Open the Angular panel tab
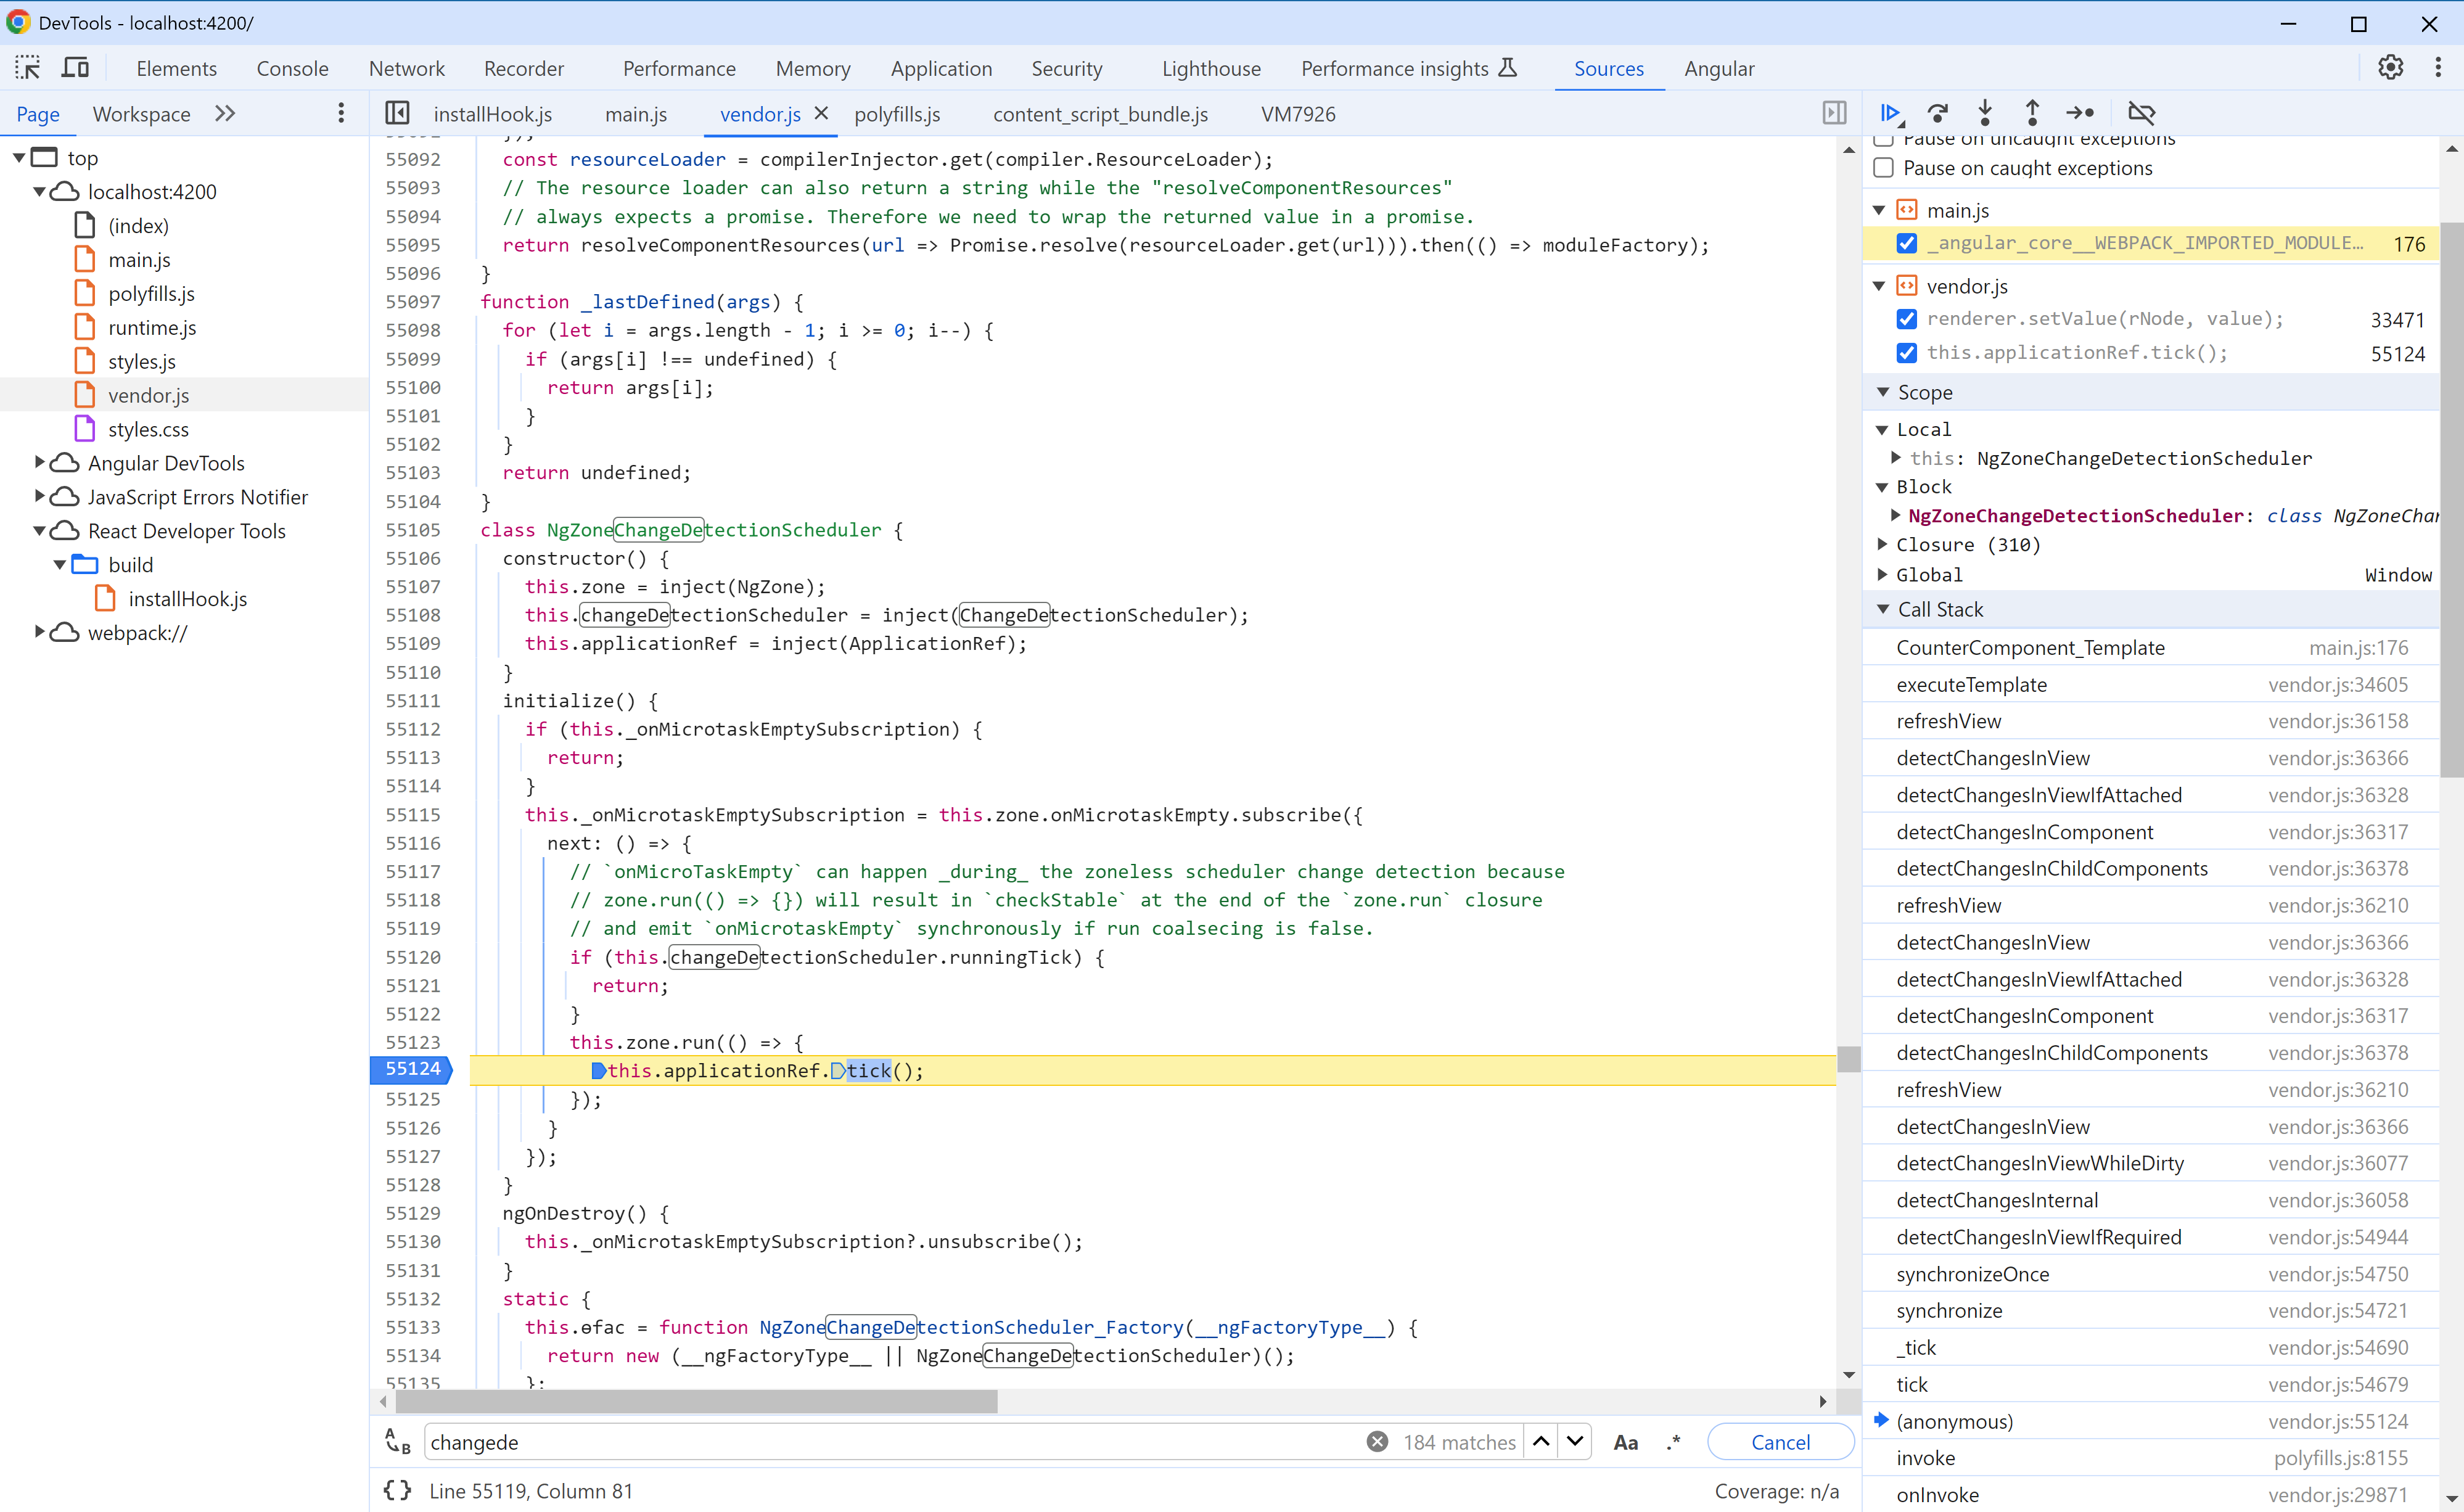This screenshot has width=2464, height=1512. pos(1719,68)
